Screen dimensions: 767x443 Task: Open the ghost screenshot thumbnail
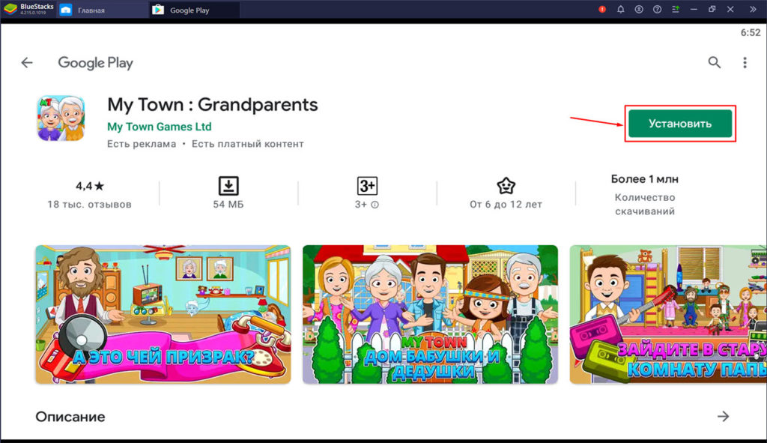pyautogui.click(x=163, y=314)
